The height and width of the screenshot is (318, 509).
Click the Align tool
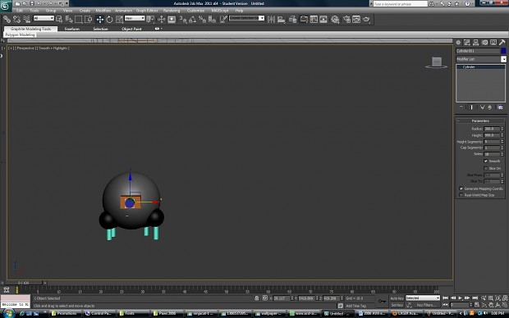[281, 20]
